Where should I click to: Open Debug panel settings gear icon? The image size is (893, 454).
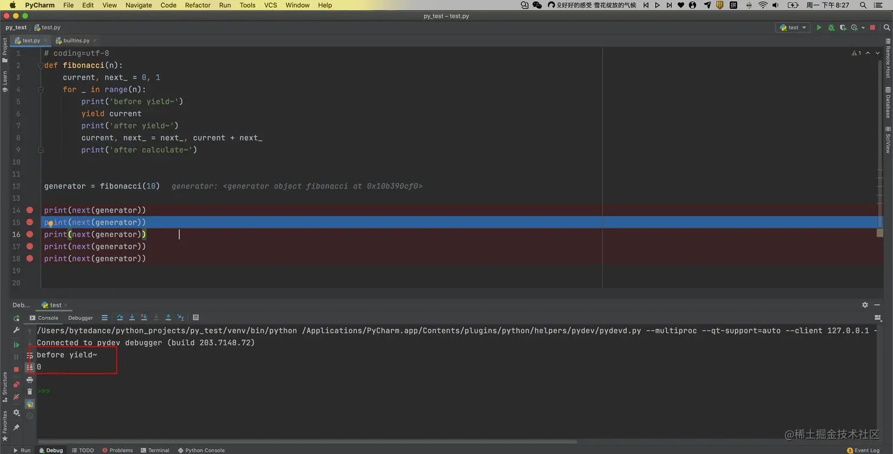(x=865, y=305)
